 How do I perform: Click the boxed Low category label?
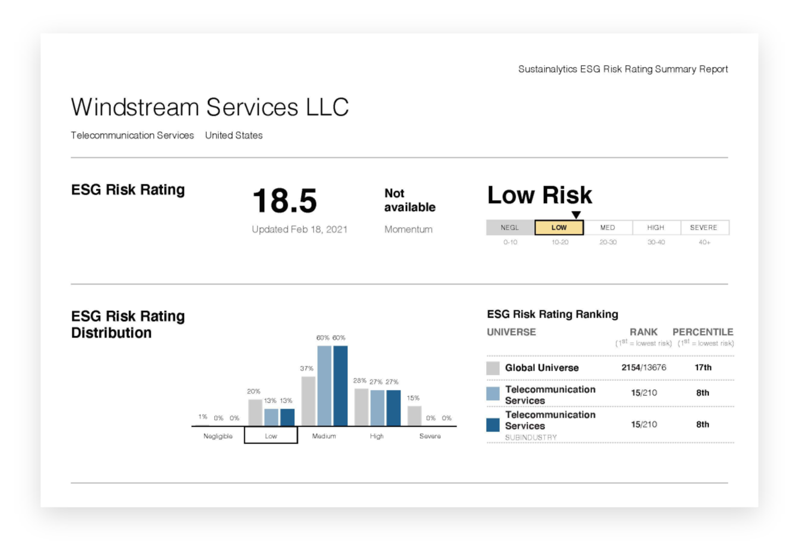coord(271,436)
